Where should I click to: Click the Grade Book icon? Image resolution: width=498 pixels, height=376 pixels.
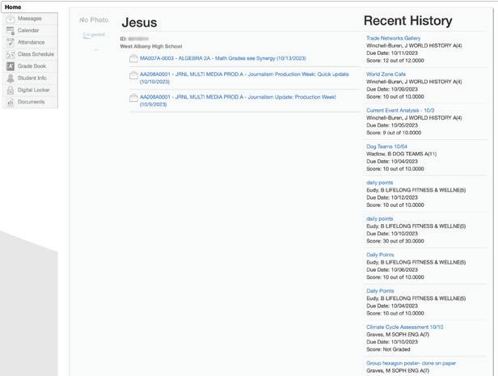pos(11,66)
